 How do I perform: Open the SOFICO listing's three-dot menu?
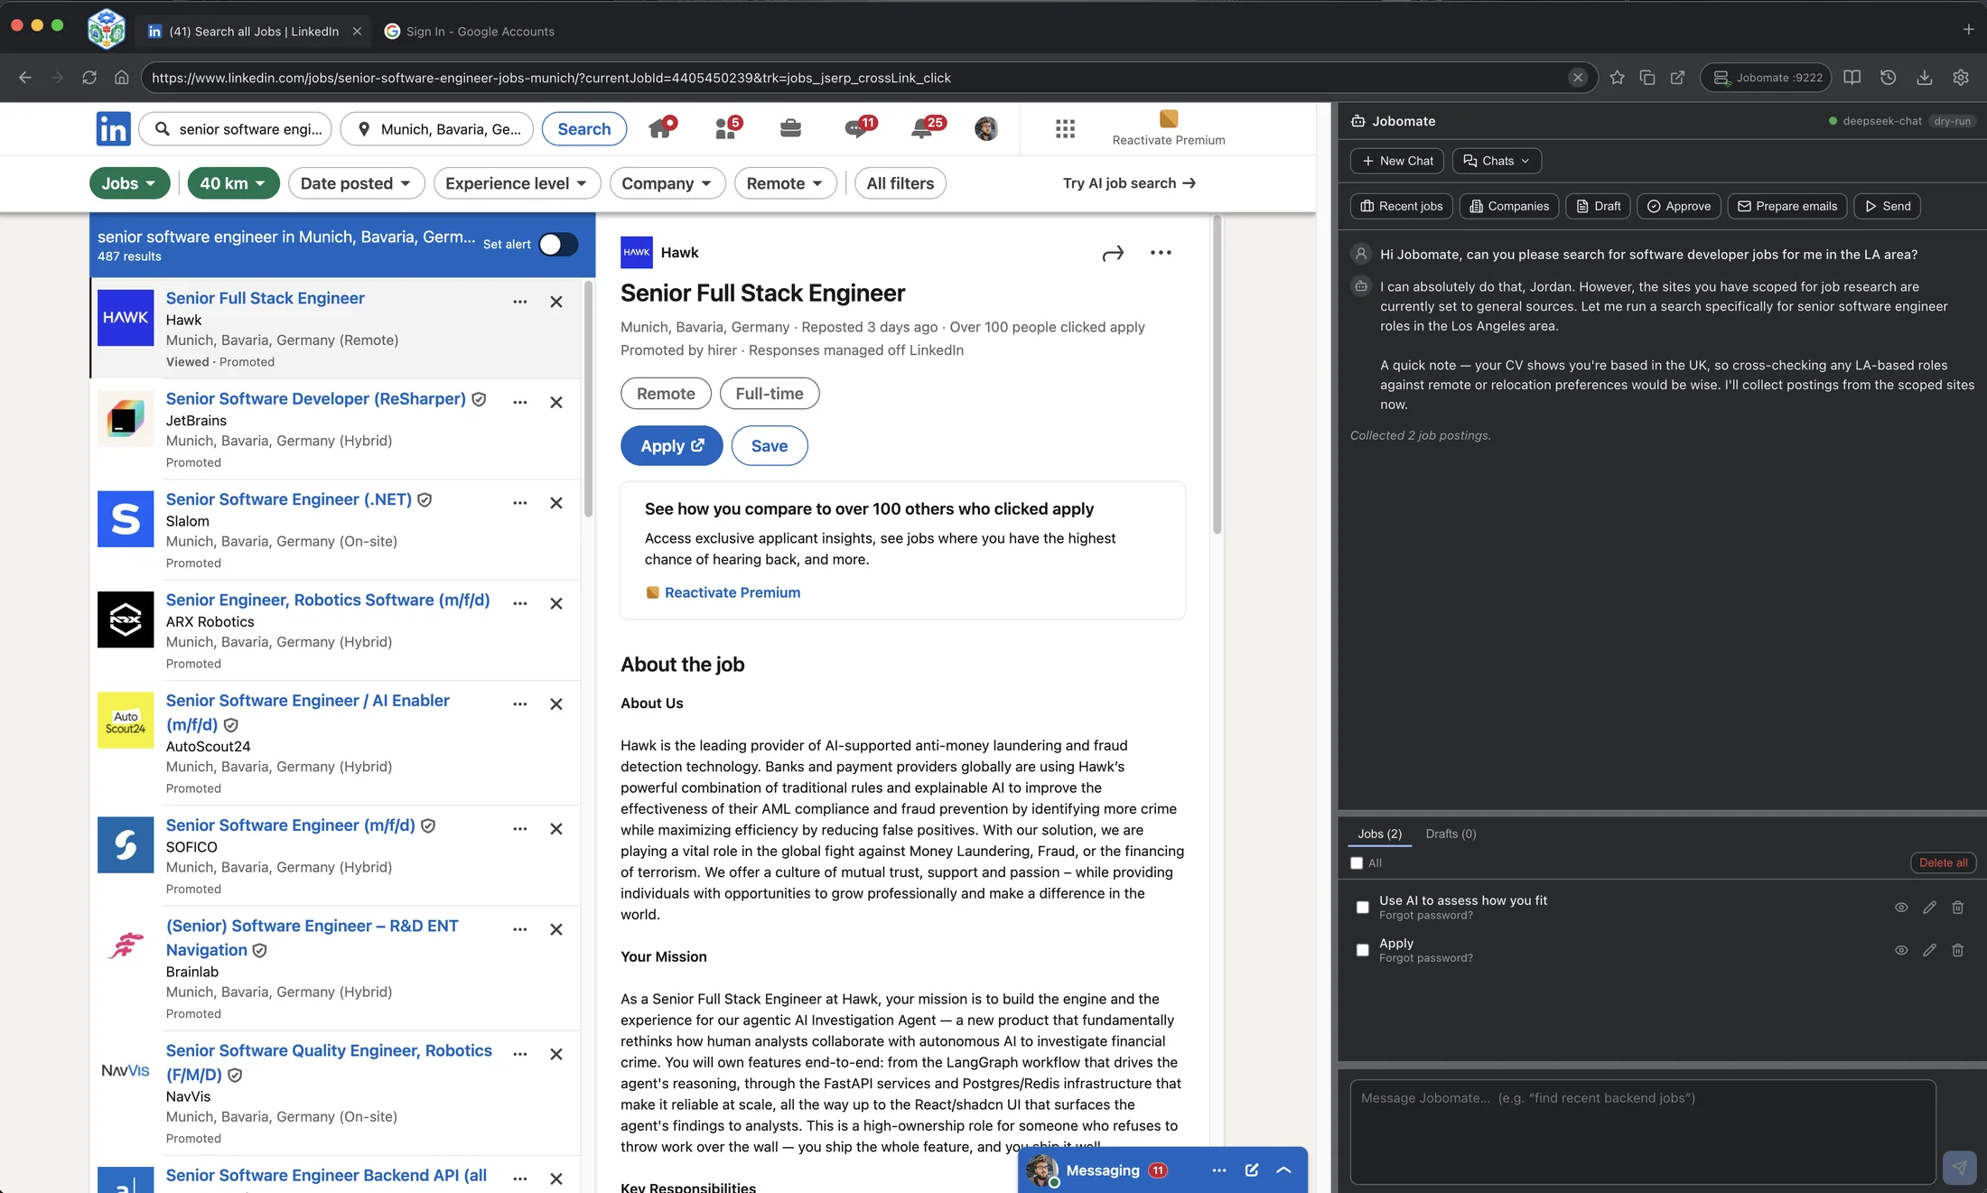pyautogui.click(x=520, y=829)
